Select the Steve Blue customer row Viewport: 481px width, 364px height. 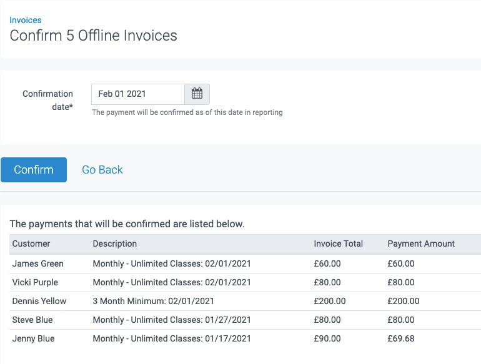pos(245,320)
